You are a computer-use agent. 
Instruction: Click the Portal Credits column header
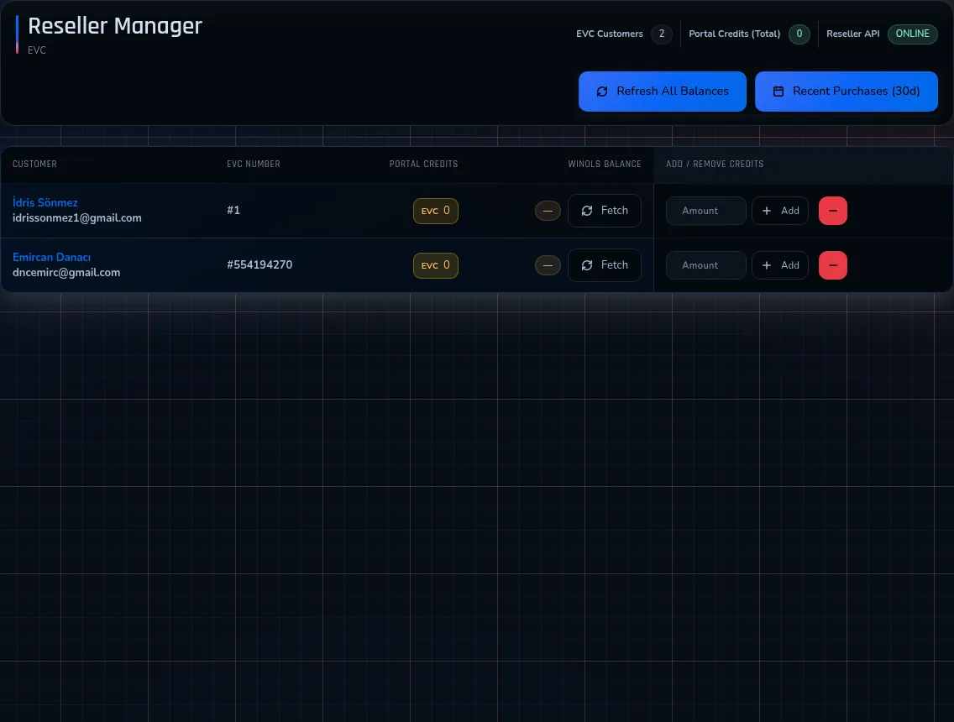[423, 165]
